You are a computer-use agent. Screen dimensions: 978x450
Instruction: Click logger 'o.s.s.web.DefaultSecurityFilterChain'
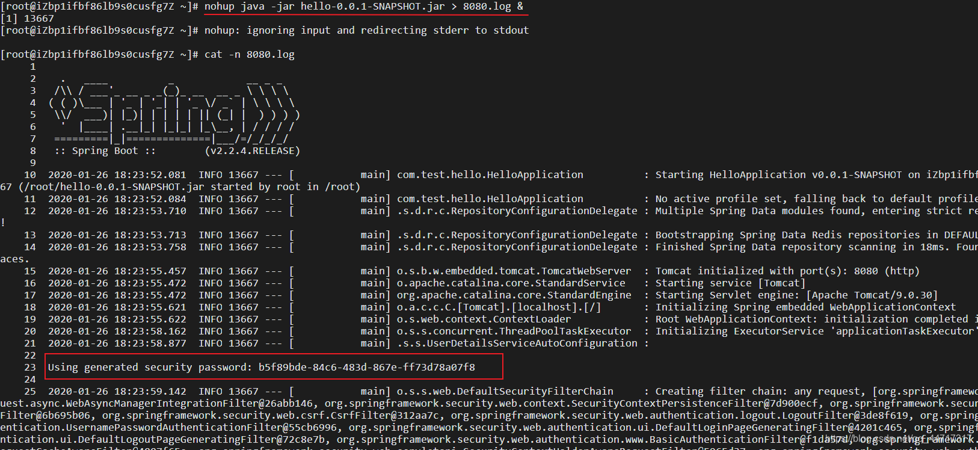505,391
